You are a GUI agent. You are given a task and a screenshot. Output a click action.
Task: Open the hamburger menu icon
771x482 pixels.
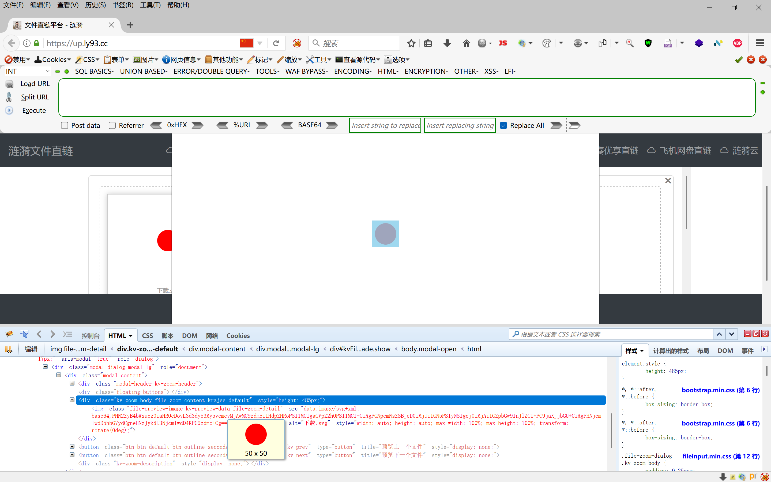click(760, 43)
